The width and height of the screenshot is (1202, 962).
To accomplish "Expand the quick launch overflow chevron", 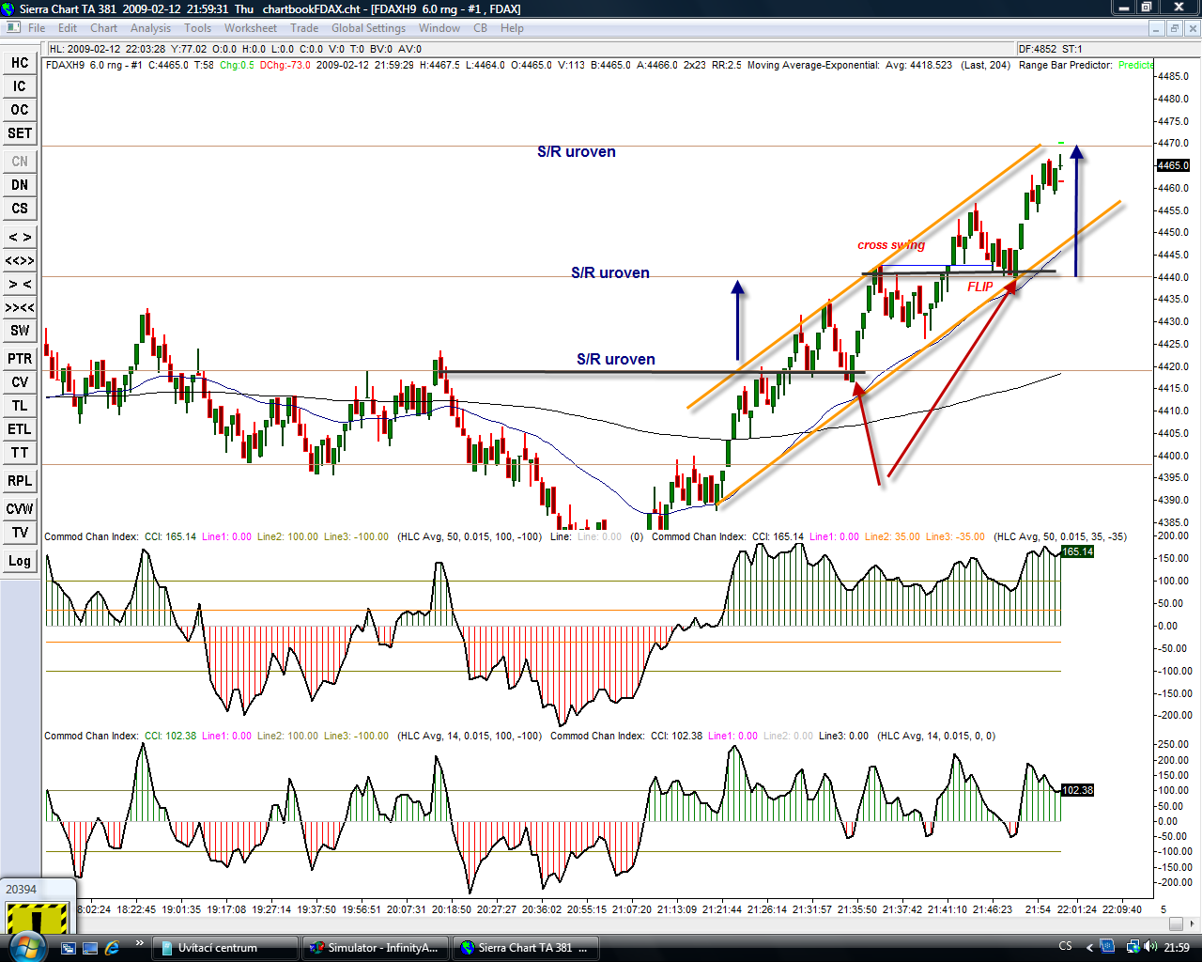I will 139,943.
